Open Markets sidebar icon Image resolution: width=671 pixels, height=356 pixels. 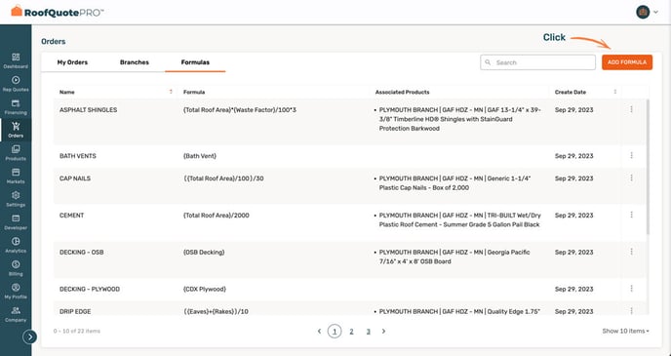16,177
